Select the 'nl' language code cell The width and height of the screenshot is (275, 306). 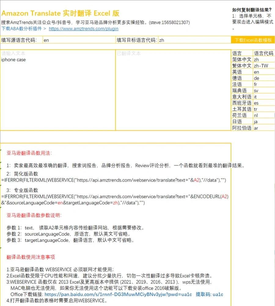point(264,115)
